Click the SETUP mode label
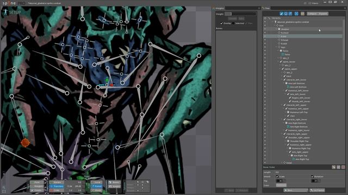Screen dimensions: 348x195 click(x=15, y=12)
